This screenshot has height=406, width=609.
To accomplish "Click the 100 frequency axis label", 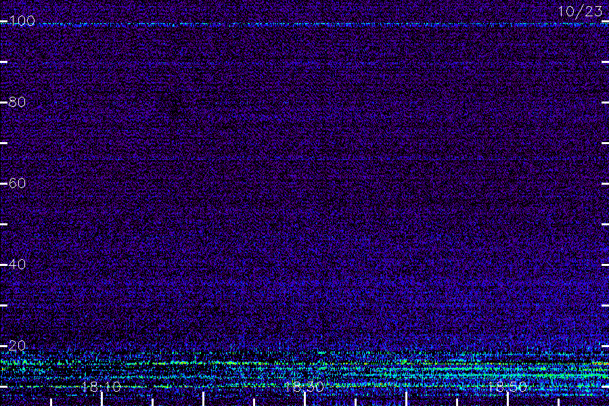I will [x=22, y=21].
